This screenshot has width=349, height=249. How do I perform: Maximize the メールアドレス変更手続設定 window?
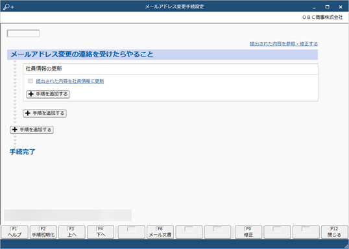(327, 7)
